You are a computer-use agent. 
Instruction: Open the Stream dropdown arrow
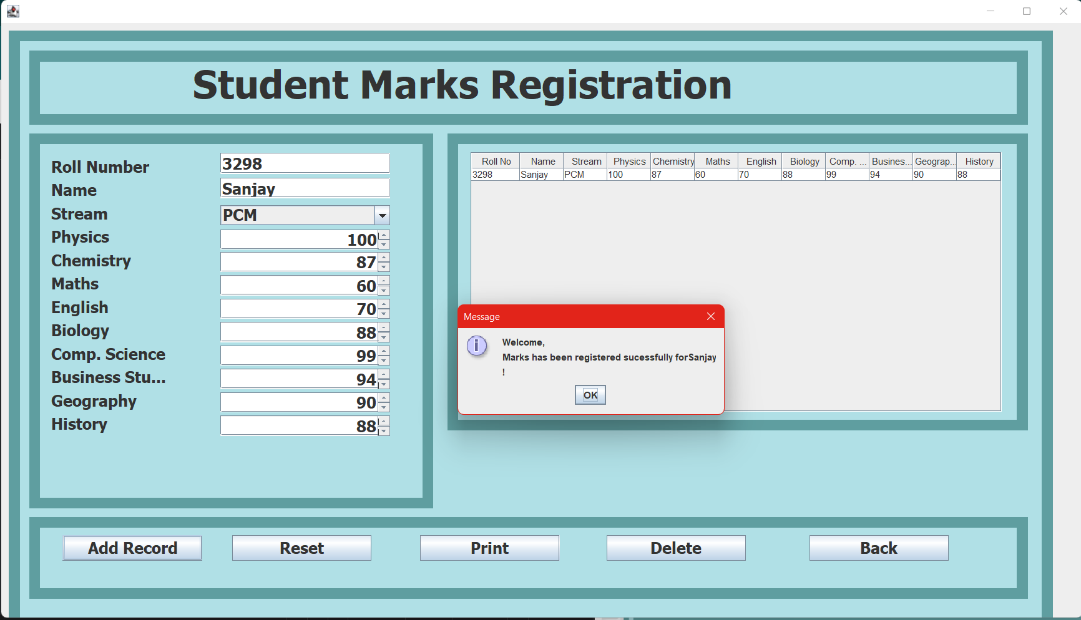click(x=382, y=215)
